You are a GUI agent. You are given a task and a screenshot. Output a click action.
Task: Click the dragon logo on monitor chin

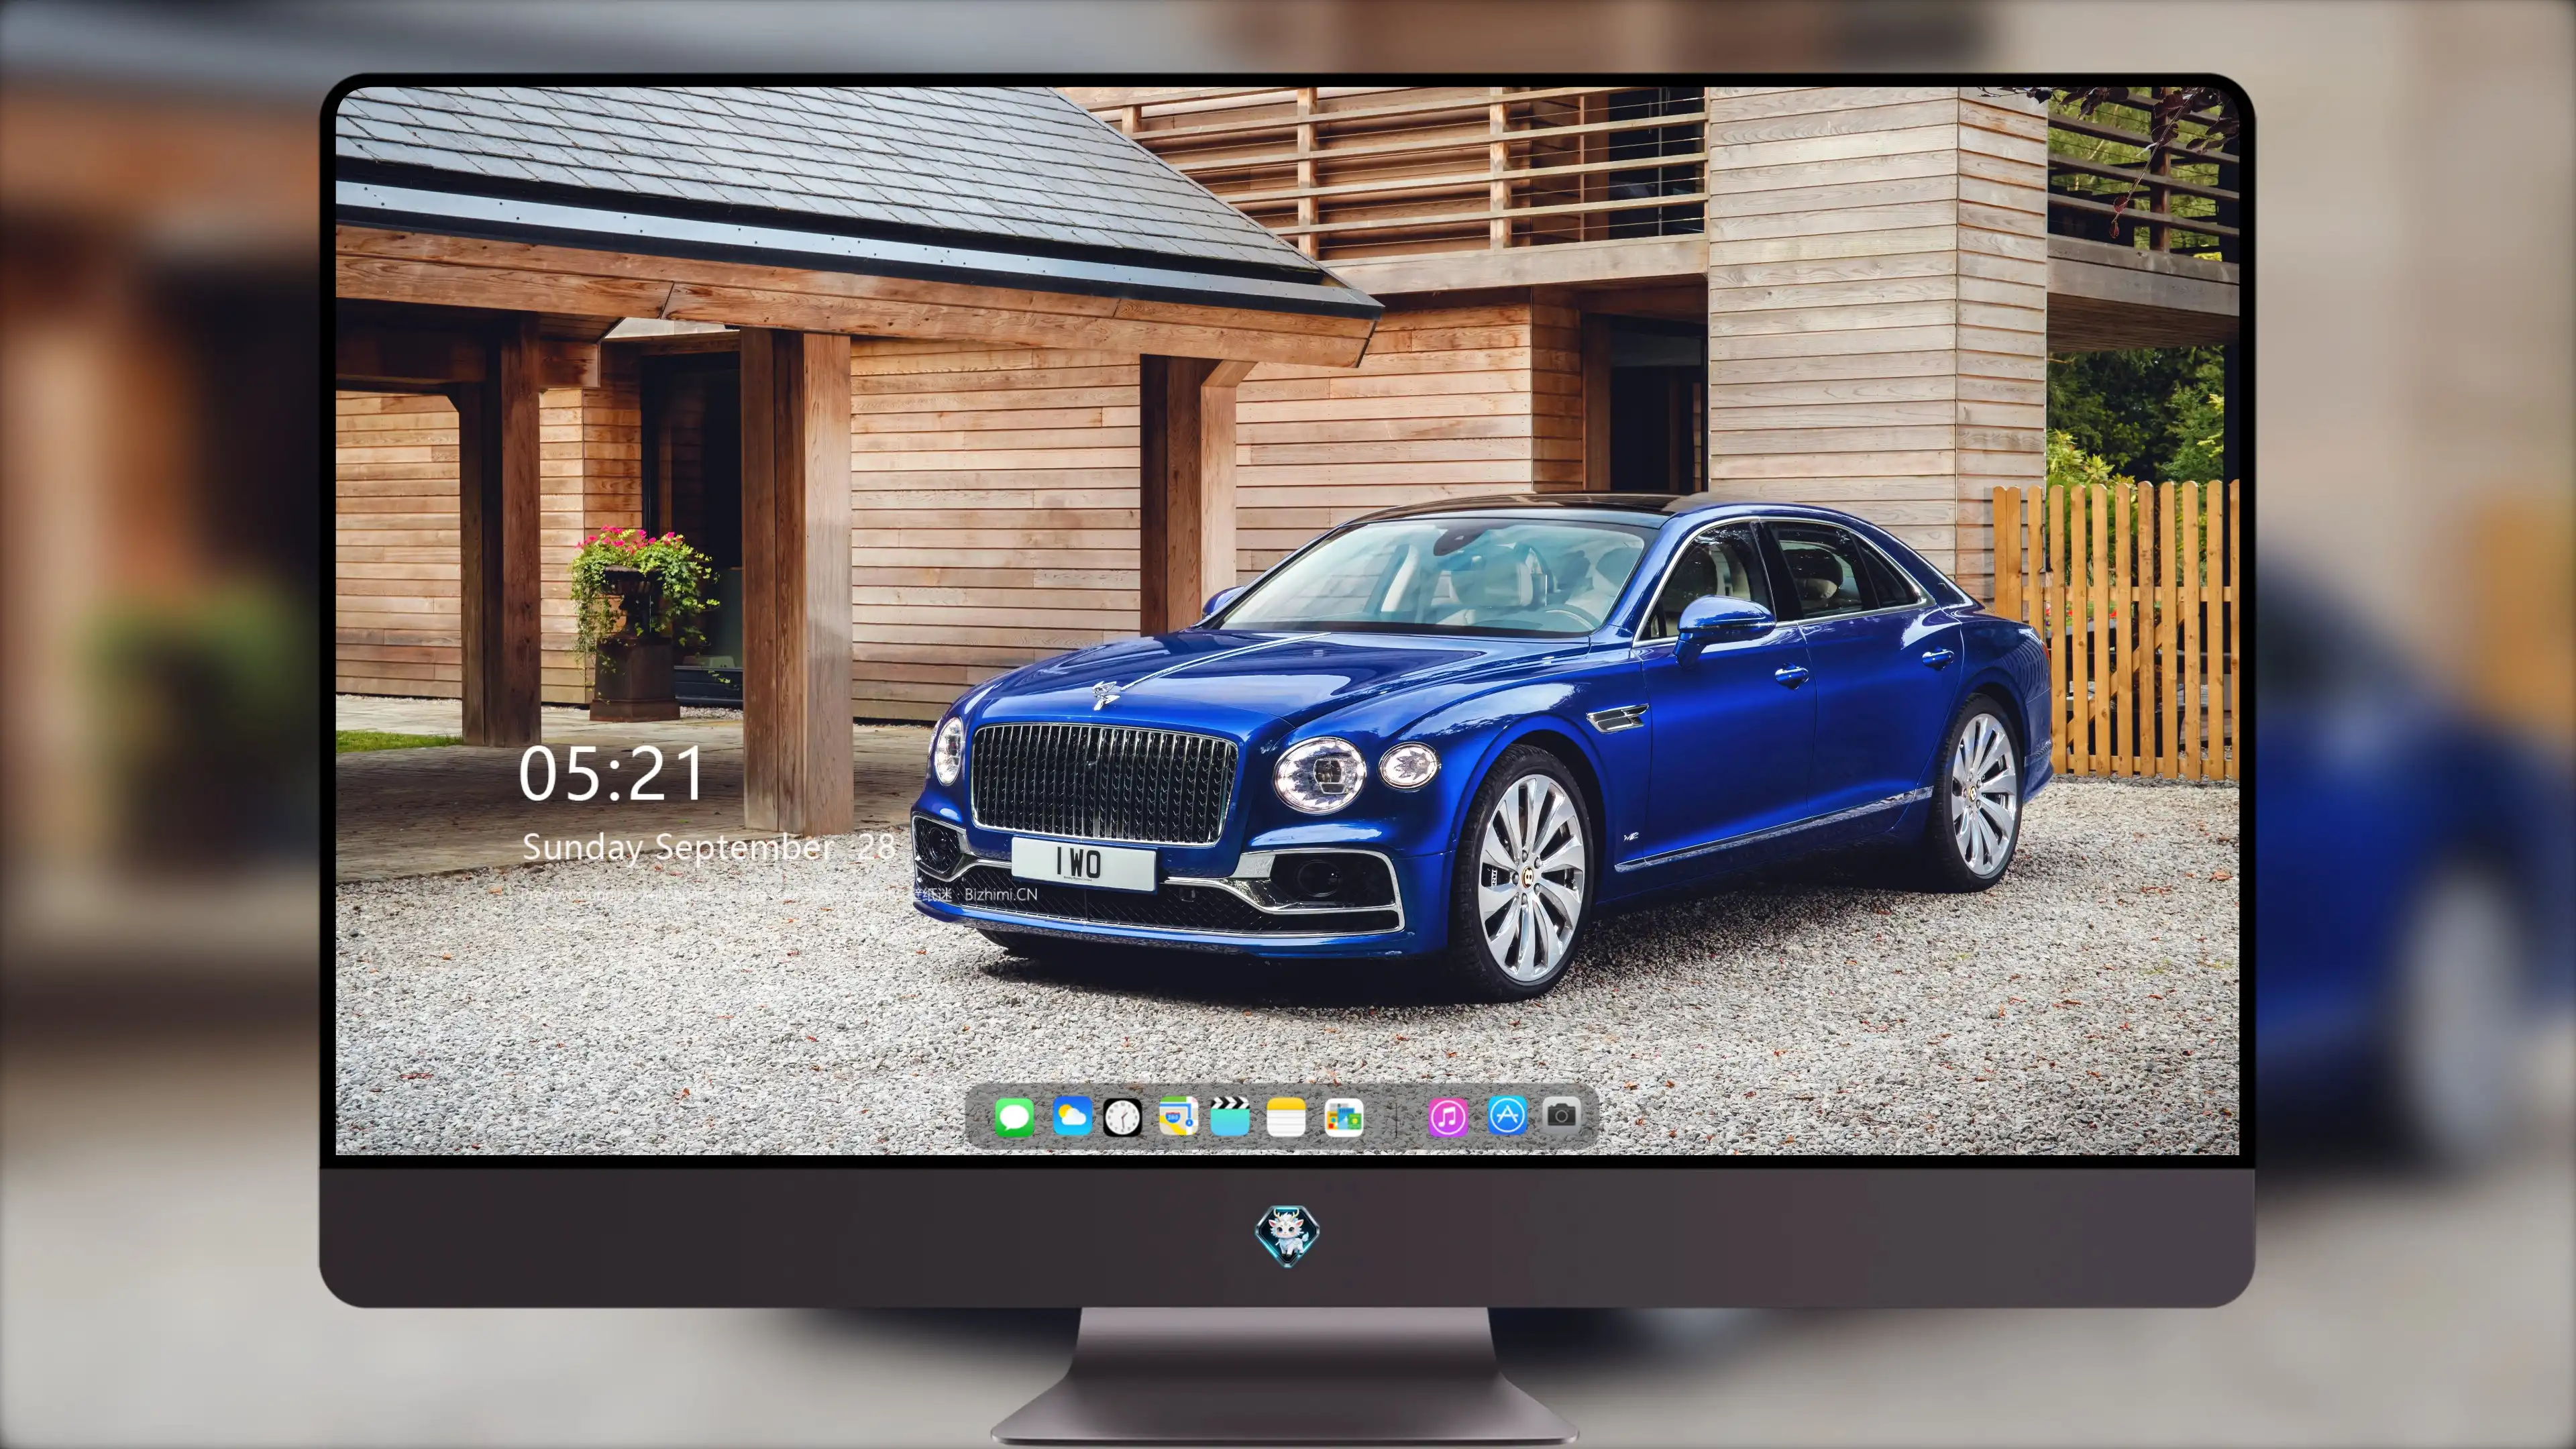(1287, 1235)
